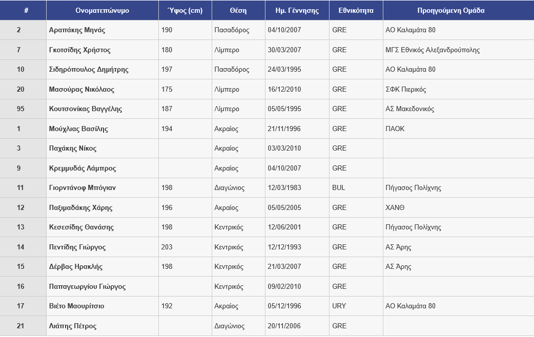The image size is (534, 337).
Task: Click the Εθνικότητα column header
Action: click(356, 10)
